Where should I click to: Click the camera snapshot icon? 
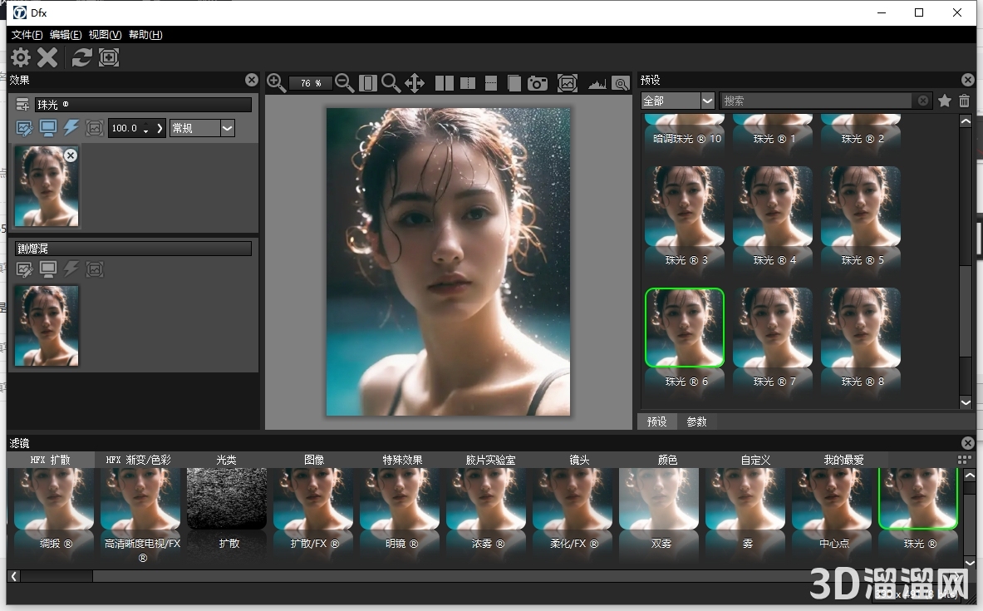[538, 83]
